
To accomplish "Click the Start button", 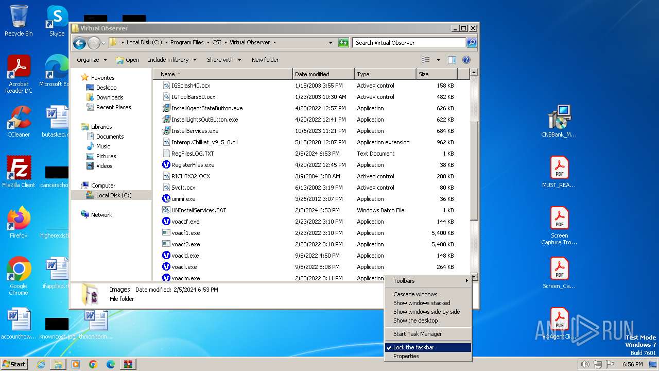I will (14, 364).
